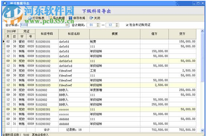207x136 pixels.
Task: Click the 科目号码 column header
Action: click(x=47, y=34)
